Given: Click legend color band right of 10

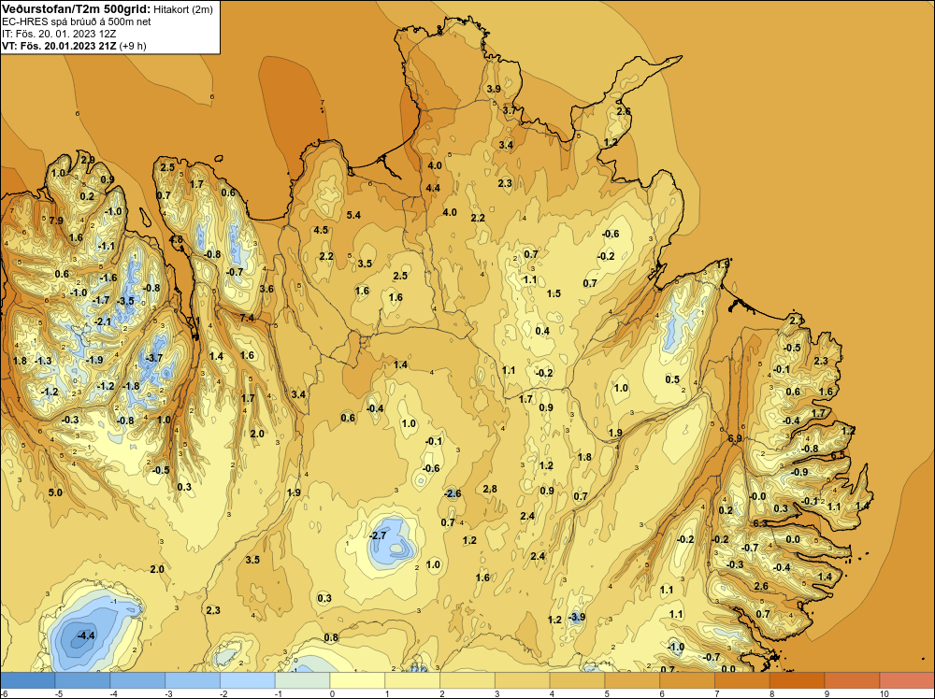Looking at the screenshot, I should (908, 680).
